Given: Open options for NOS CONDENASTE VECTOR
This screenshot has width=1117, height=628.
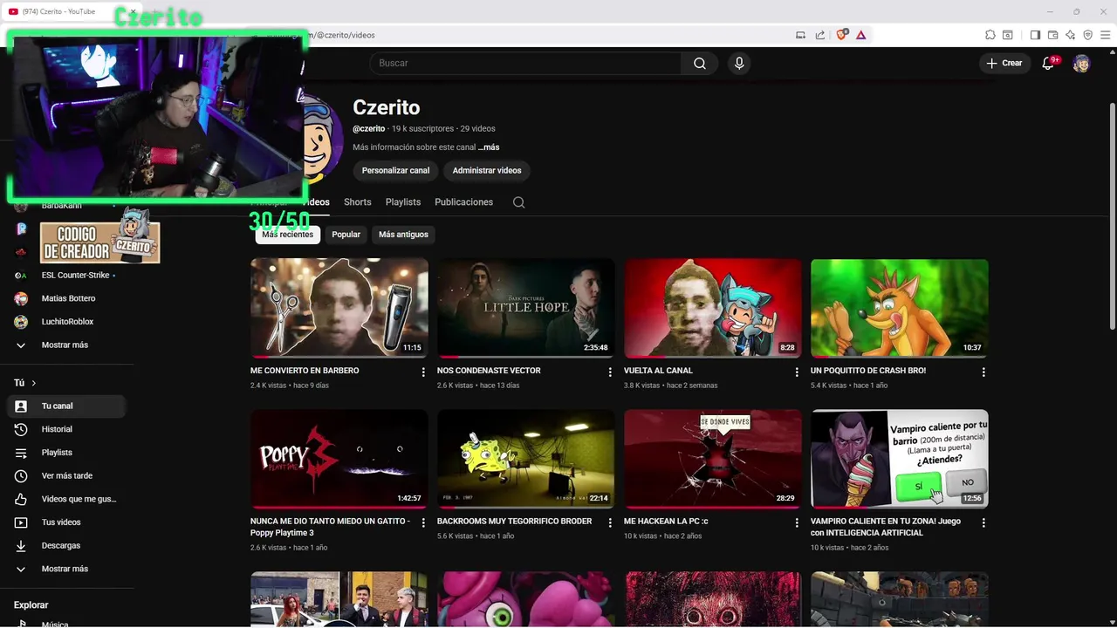Looking at the screenshot, I should tap(610, 372).
